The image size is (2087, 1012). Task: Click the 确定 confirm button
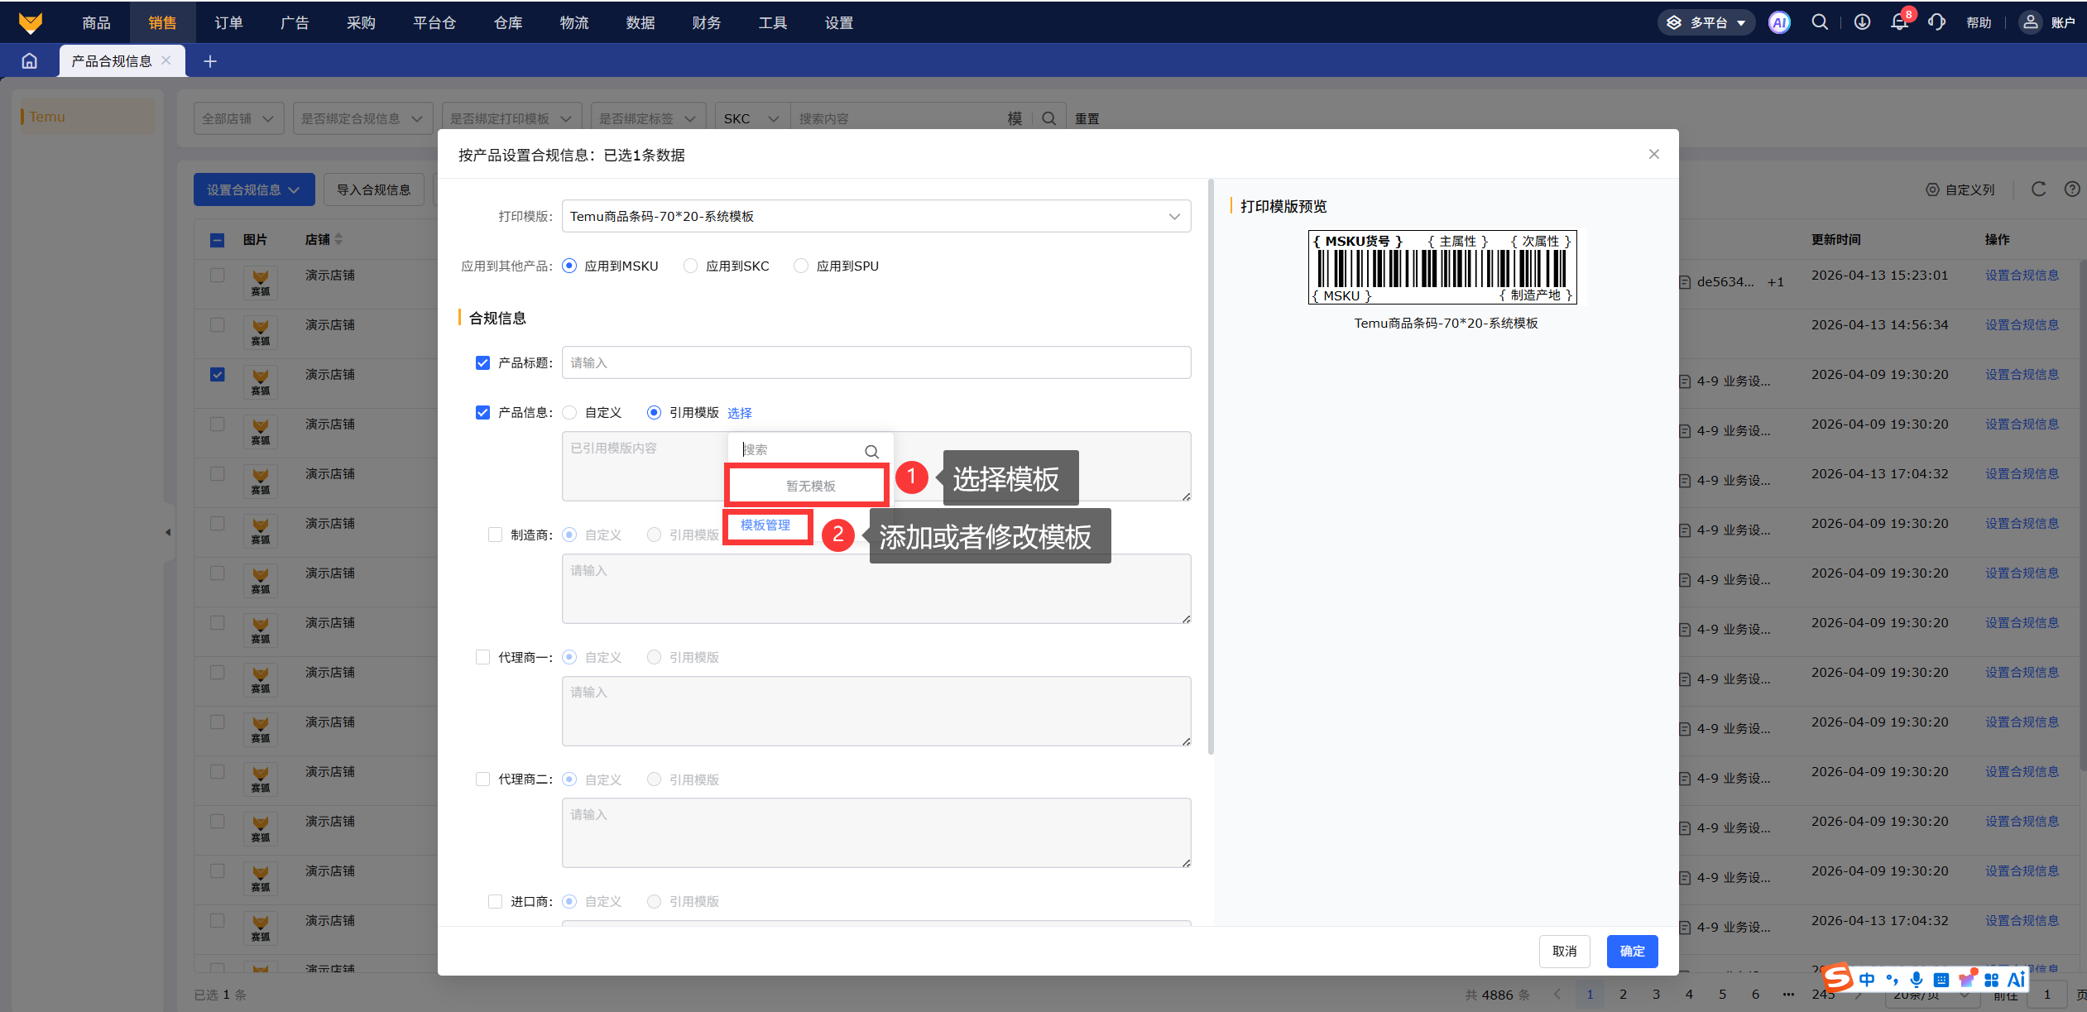click(1632, 951)
